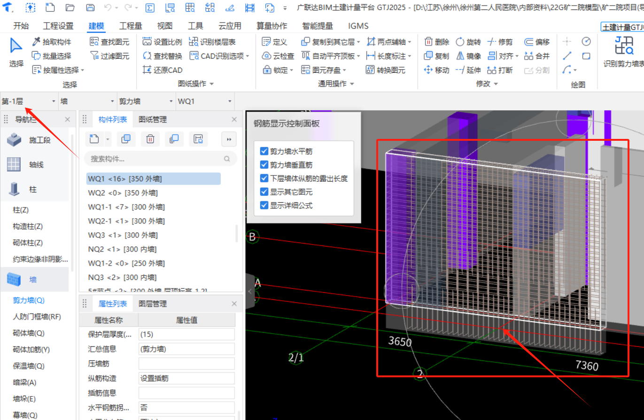Click 设置比例 set scale tool
The image size is (644, 420).
pos(162,42)
